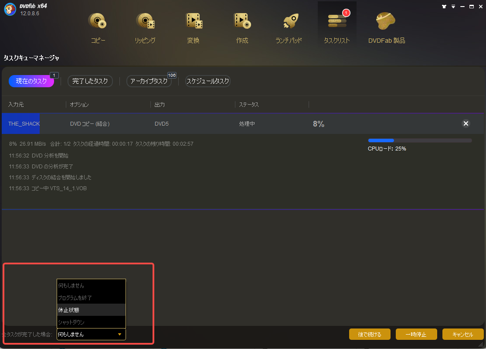Click the 入力元 column header
Screen dimensions: 486x349
16,105
